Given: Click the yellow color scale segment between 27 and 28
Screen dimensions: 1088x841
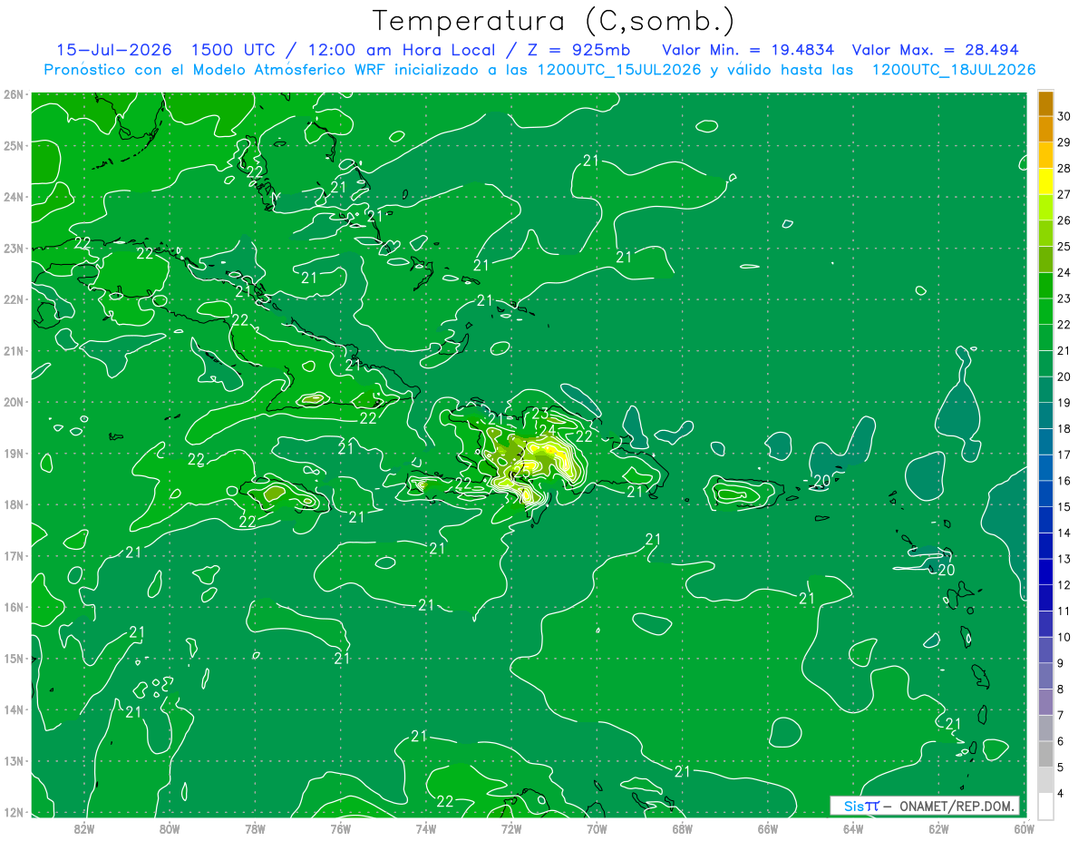Looking at the screenshot, I should 1045,183.
